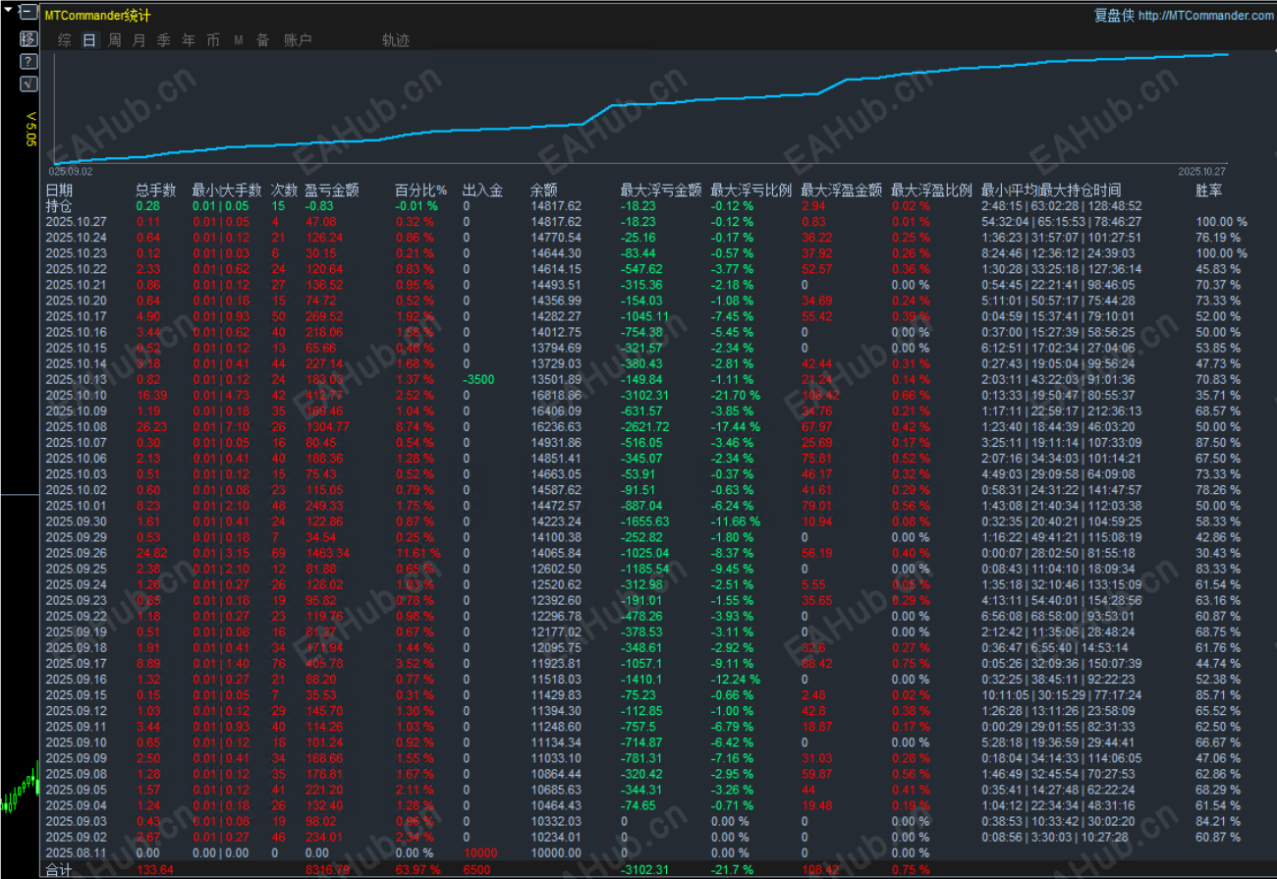Click the 最小|平均|最大持仓时间 column header
Image resolution: width=1277 pixels, height=879 pixels.
click(x=1051, y=191)
